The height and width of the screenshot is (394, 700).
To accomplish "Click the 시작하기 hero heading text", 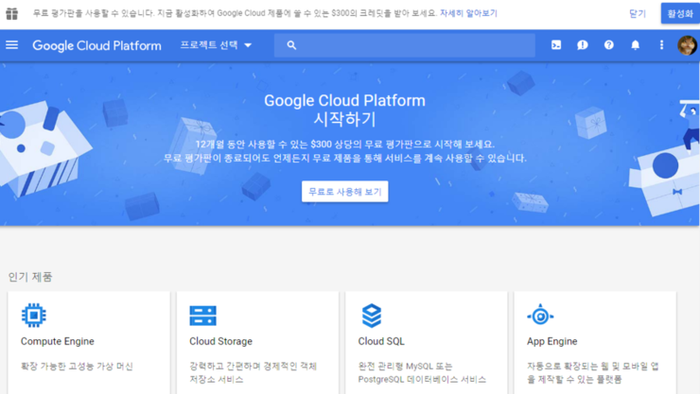I will 344,119.
